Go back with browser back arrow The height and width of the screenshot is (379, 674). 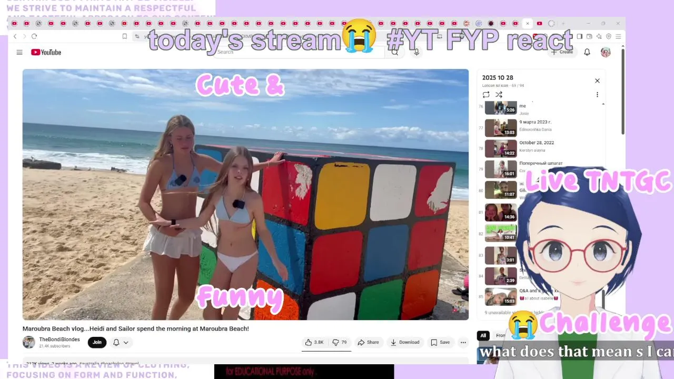tap(15, 36)
